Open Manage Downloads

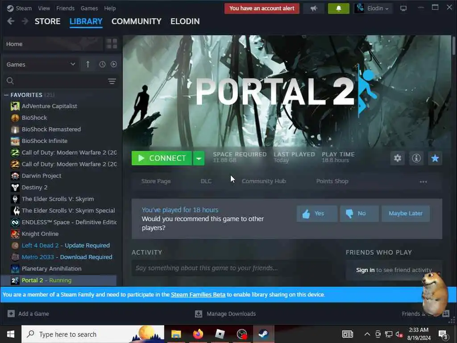pyautogui.click(x=225, y=314)
